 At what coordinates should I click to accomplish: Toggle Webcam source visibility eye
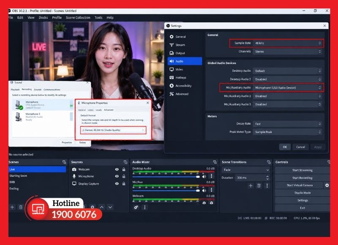[117, 169]
